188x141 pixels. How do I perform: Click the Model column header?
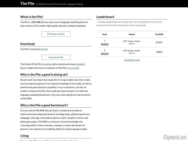coord(132,34)
